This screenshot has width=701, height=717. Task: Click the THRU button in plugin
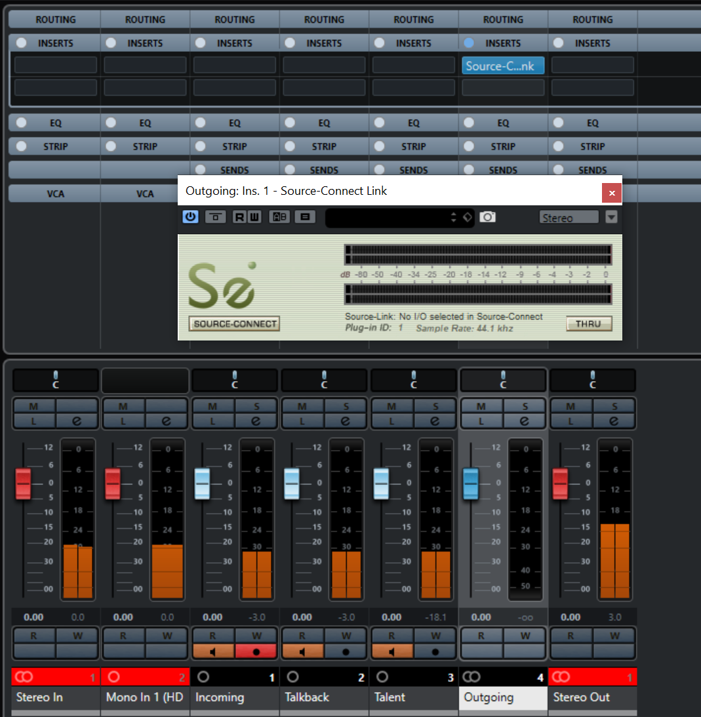588,324
